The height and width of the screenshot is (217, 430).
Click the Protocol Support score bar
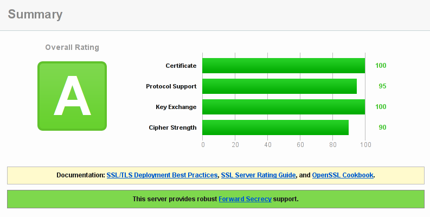279,86
